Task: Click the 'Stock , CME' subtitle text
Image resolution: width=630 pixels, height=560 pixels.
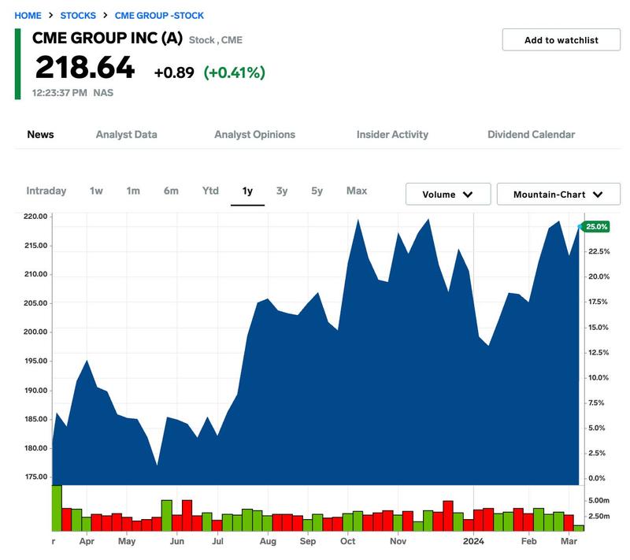Action: [x=215, y=40]
